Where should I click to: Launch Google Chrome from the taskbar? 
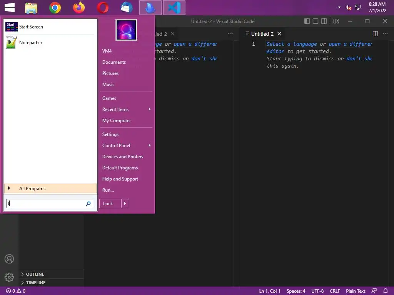tap(55, 8)
